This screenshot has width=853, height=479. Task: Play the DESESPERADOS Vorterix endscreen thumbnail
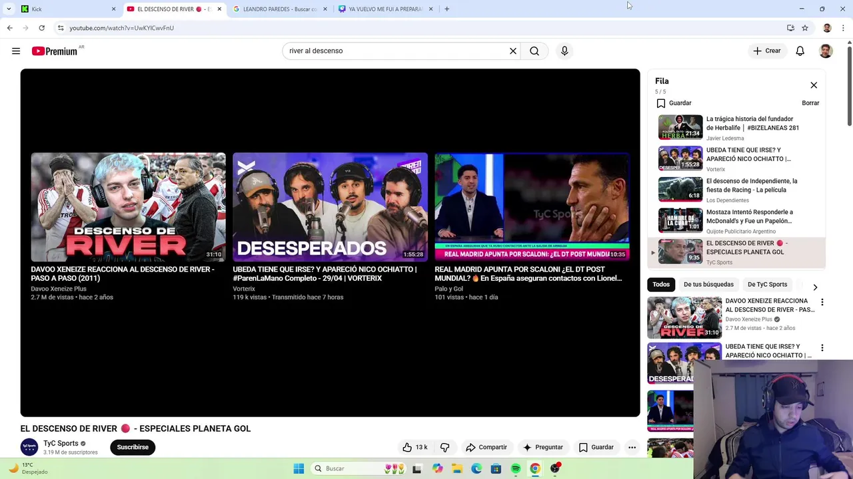[330, 207]
